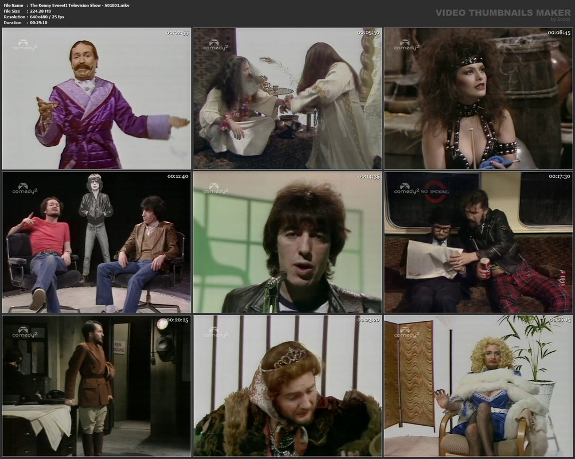Screen dimensions: 575x459
Task: Click the 00:11:40 timestamp label
Action: point(178,176)
